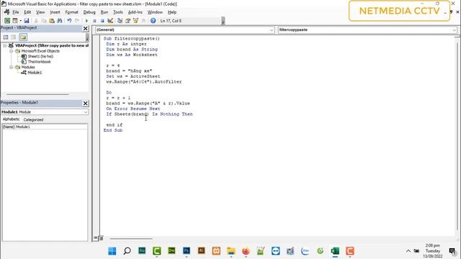Click the code editor horizontal scrollbar
This screenshot has width=461, height=259.
131,238
